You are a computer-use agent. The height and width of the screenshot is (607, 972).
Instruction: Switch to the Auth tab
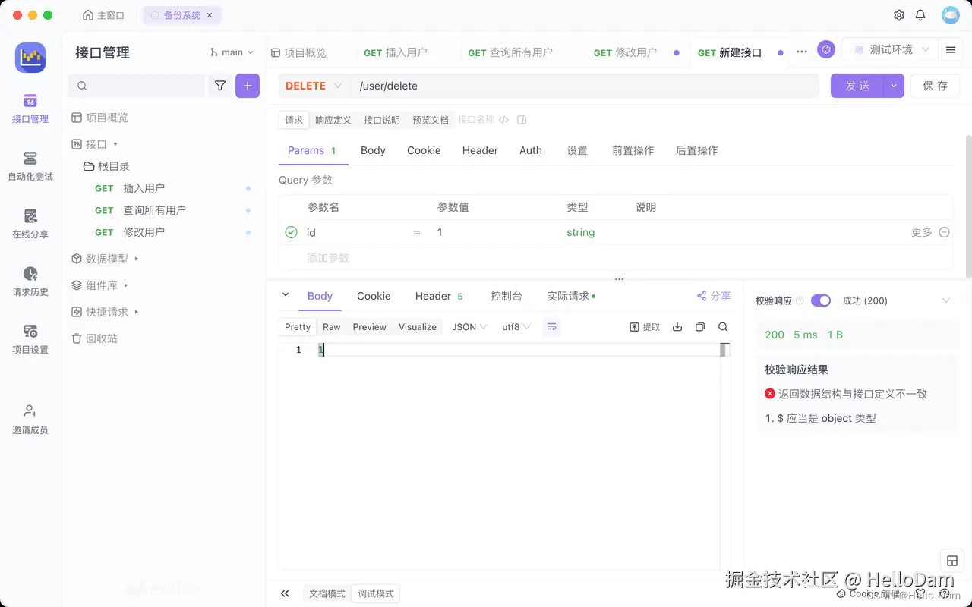(530, 150)
